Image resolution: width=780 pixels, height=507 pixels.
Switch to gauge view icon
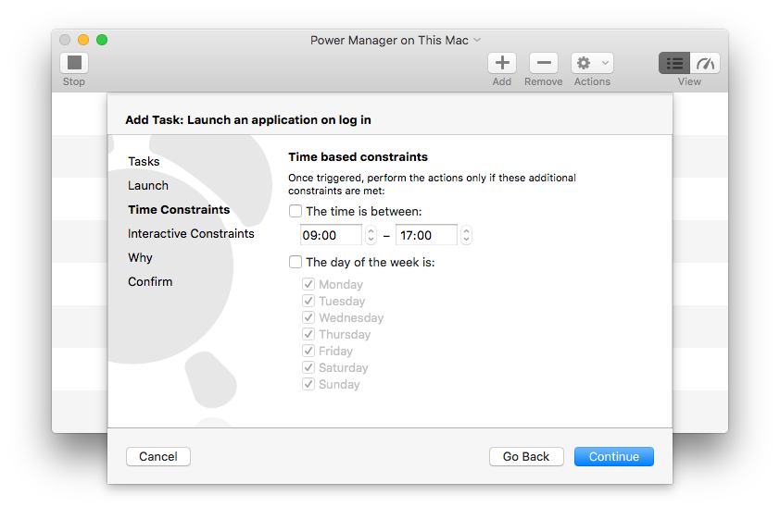pos(706,63)
